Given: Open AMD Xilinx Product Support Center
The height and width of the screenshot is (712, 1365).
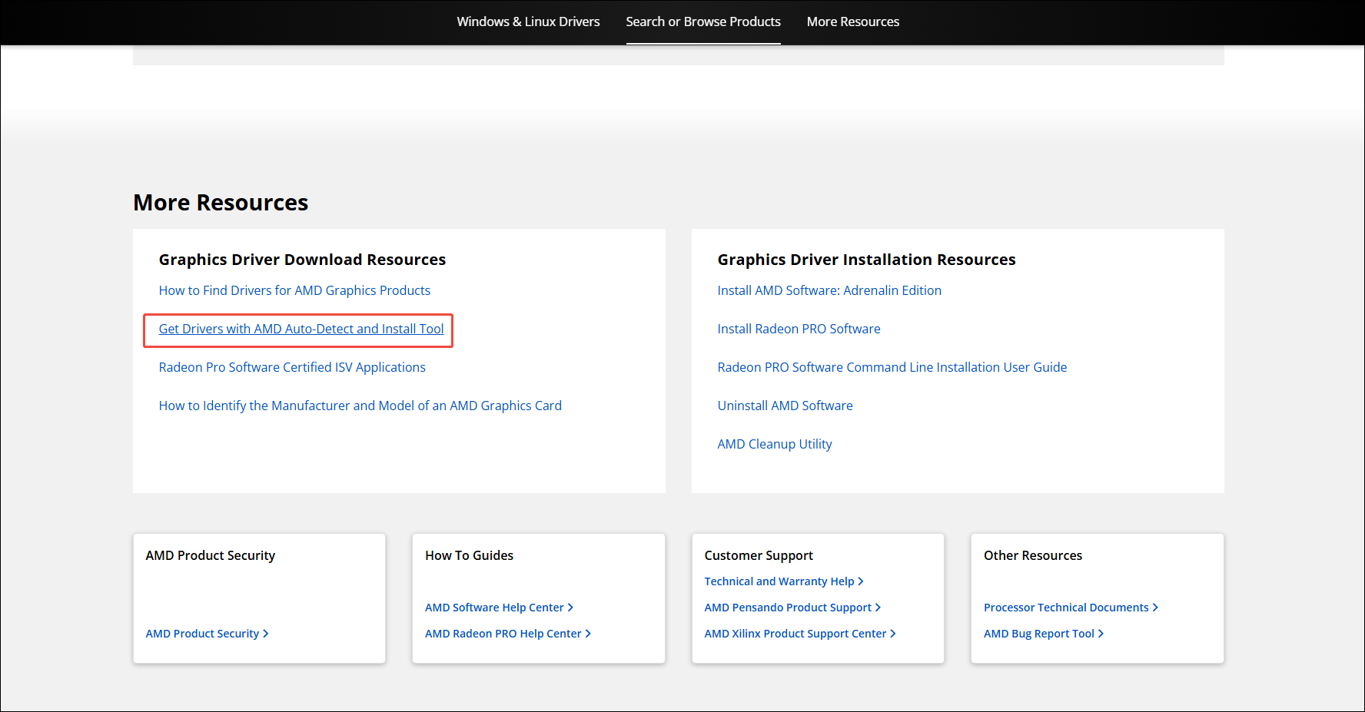Looking at the screenshot, I should tap(795, 633).
